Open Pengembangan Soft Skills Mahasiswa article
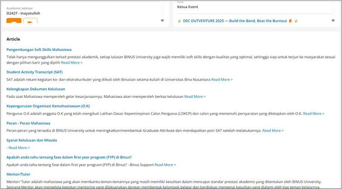Image resolution: width=342 pixels, height=189 pixels. pyautogui.click(x=39, y=50)
